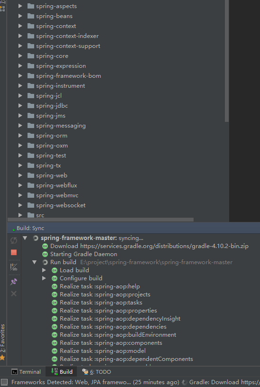Click the spring-beans folder icon
Screen dimensions: 260x387
click(31, 16)
